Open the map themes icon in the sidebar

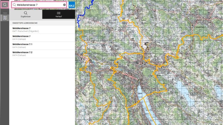click(x=5, y=18)
